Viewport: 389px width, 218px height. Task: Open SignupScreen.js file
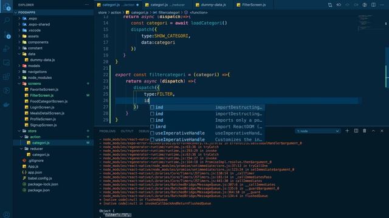[43, 125]
